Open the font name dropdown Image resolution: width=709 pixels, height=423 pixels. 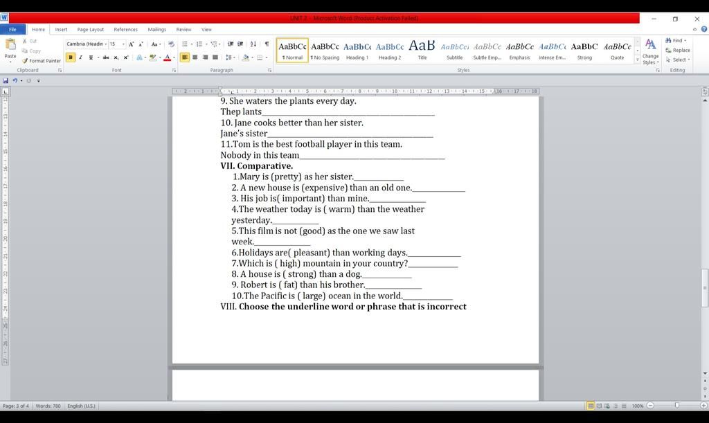(106, 44)
